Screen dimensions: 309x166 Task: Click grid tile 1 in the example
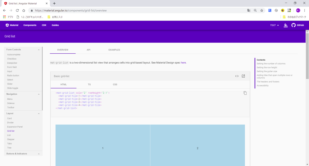(x=103, y=145)
